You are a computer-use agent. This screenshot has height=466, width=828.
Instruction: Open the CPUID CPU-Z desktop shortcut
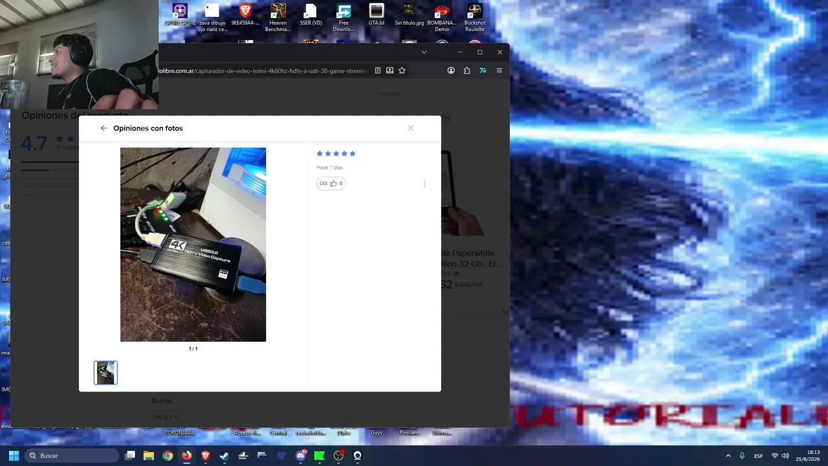tap(180, 16)
